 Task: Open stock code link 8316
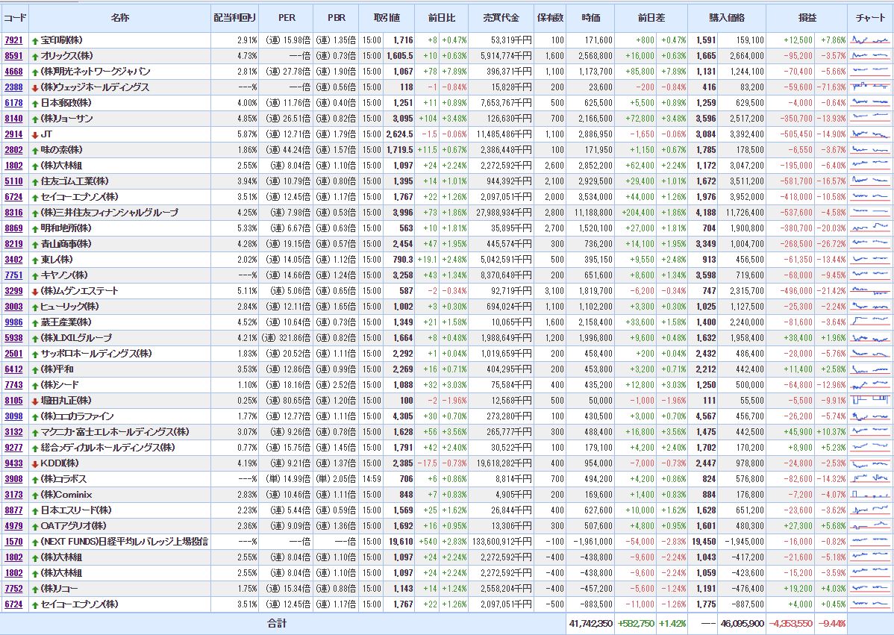13,213
